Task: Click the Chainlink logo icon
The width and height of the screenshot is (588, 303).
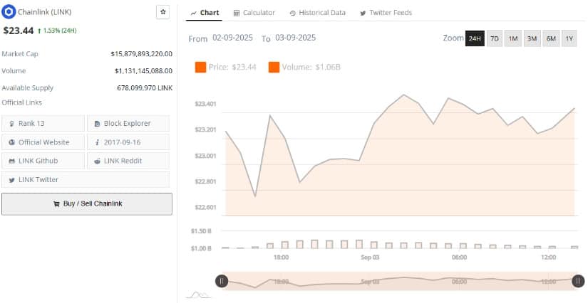Action: 9,12
